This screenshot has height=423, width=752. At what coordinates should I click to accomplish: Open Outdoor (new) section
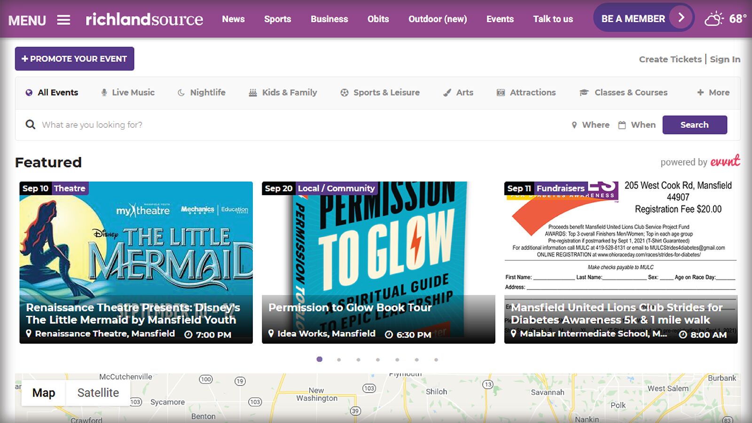click(x=438, y=19)
